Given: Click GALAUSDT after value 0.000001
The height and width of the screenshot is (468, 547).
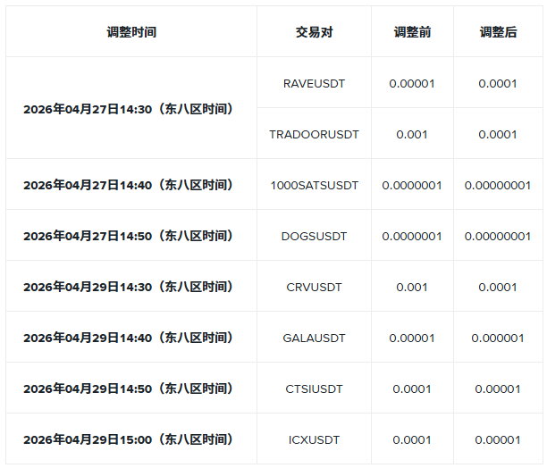Looking at the screenshot, I should (498, 338).
